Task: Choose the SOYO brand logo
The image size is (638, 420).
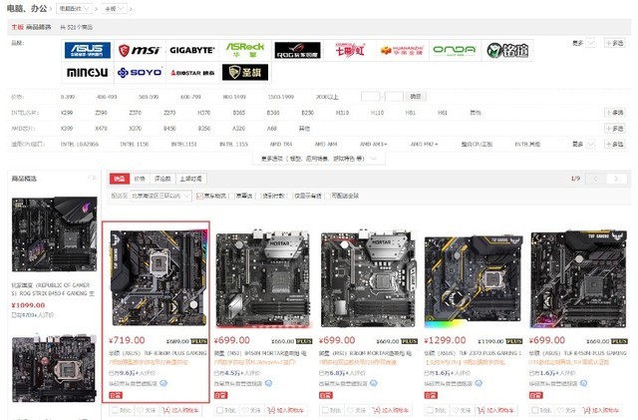Action: point(139,73)
